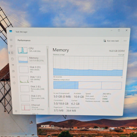
Task: Click the Run new task button
Action: (x=111, y=41)
